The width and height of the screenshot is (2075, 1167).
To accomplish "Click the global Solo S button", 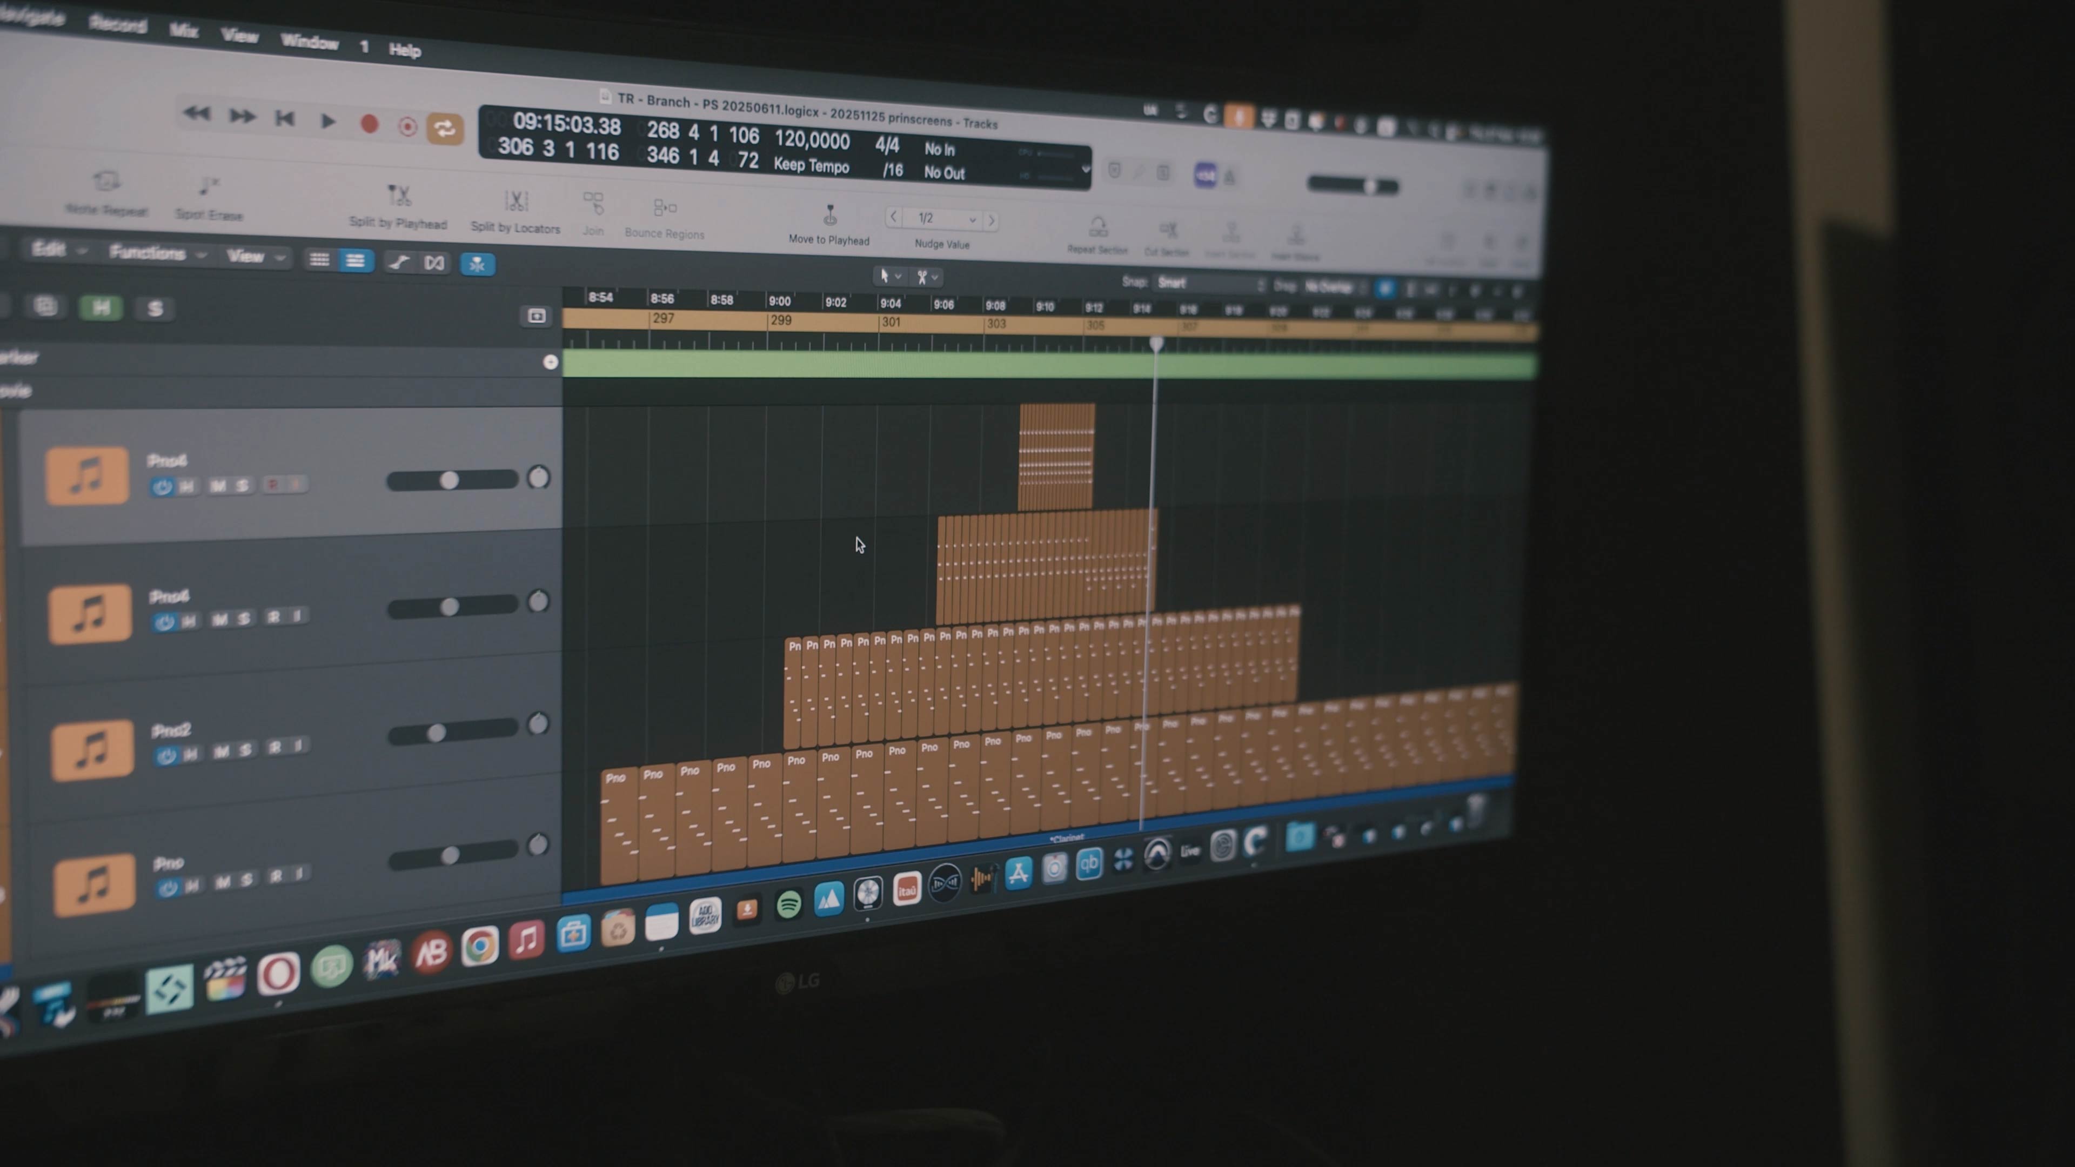I will [156, 308].
